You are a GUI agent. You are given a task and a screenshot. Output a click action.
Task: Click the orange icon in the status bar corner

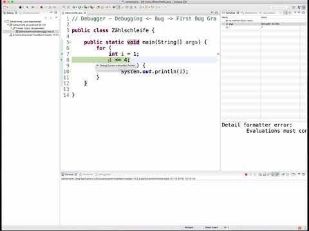coord(300,228)
